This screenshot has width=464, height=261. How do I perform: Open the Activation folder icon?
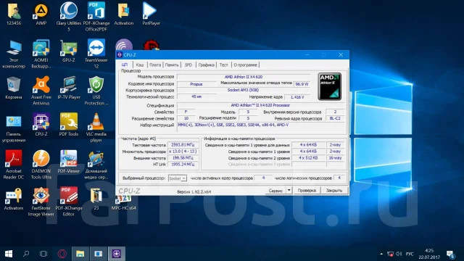(x=124, y=14)
